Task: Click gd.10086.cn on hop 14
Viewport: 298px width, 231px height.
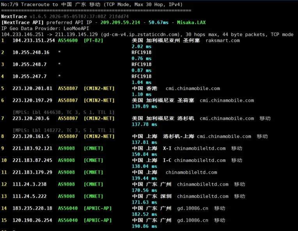Action: point(193,208)
